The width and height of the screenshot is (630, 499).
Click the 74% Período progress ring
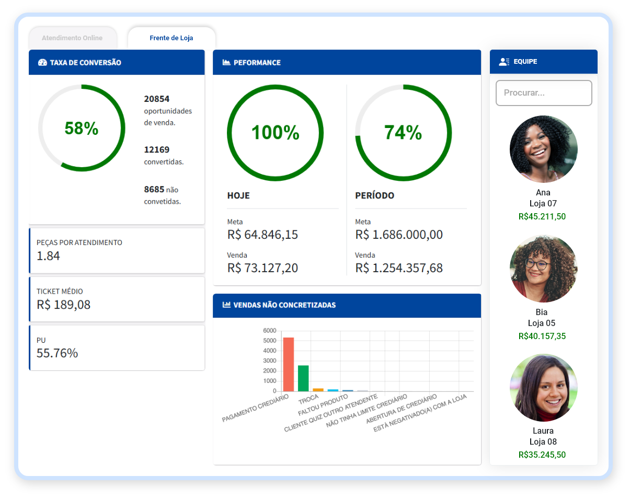[403, 133]
